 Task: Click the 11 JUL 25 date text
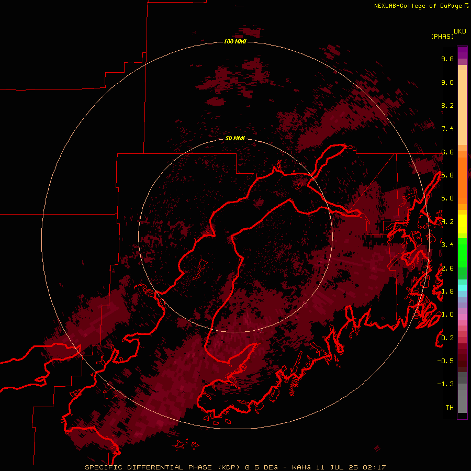(x=337, y=467)
